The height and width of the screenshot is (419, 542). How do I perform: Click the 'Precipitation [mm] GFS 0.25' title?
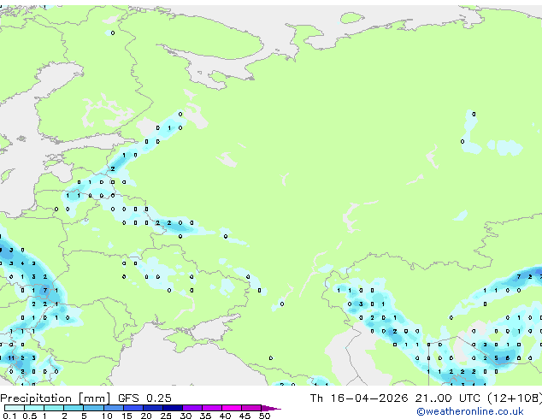(85, 398)
